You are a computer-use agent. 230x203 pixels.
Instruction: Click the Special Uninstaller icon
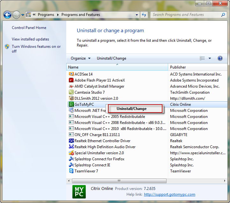pos(71,153)
